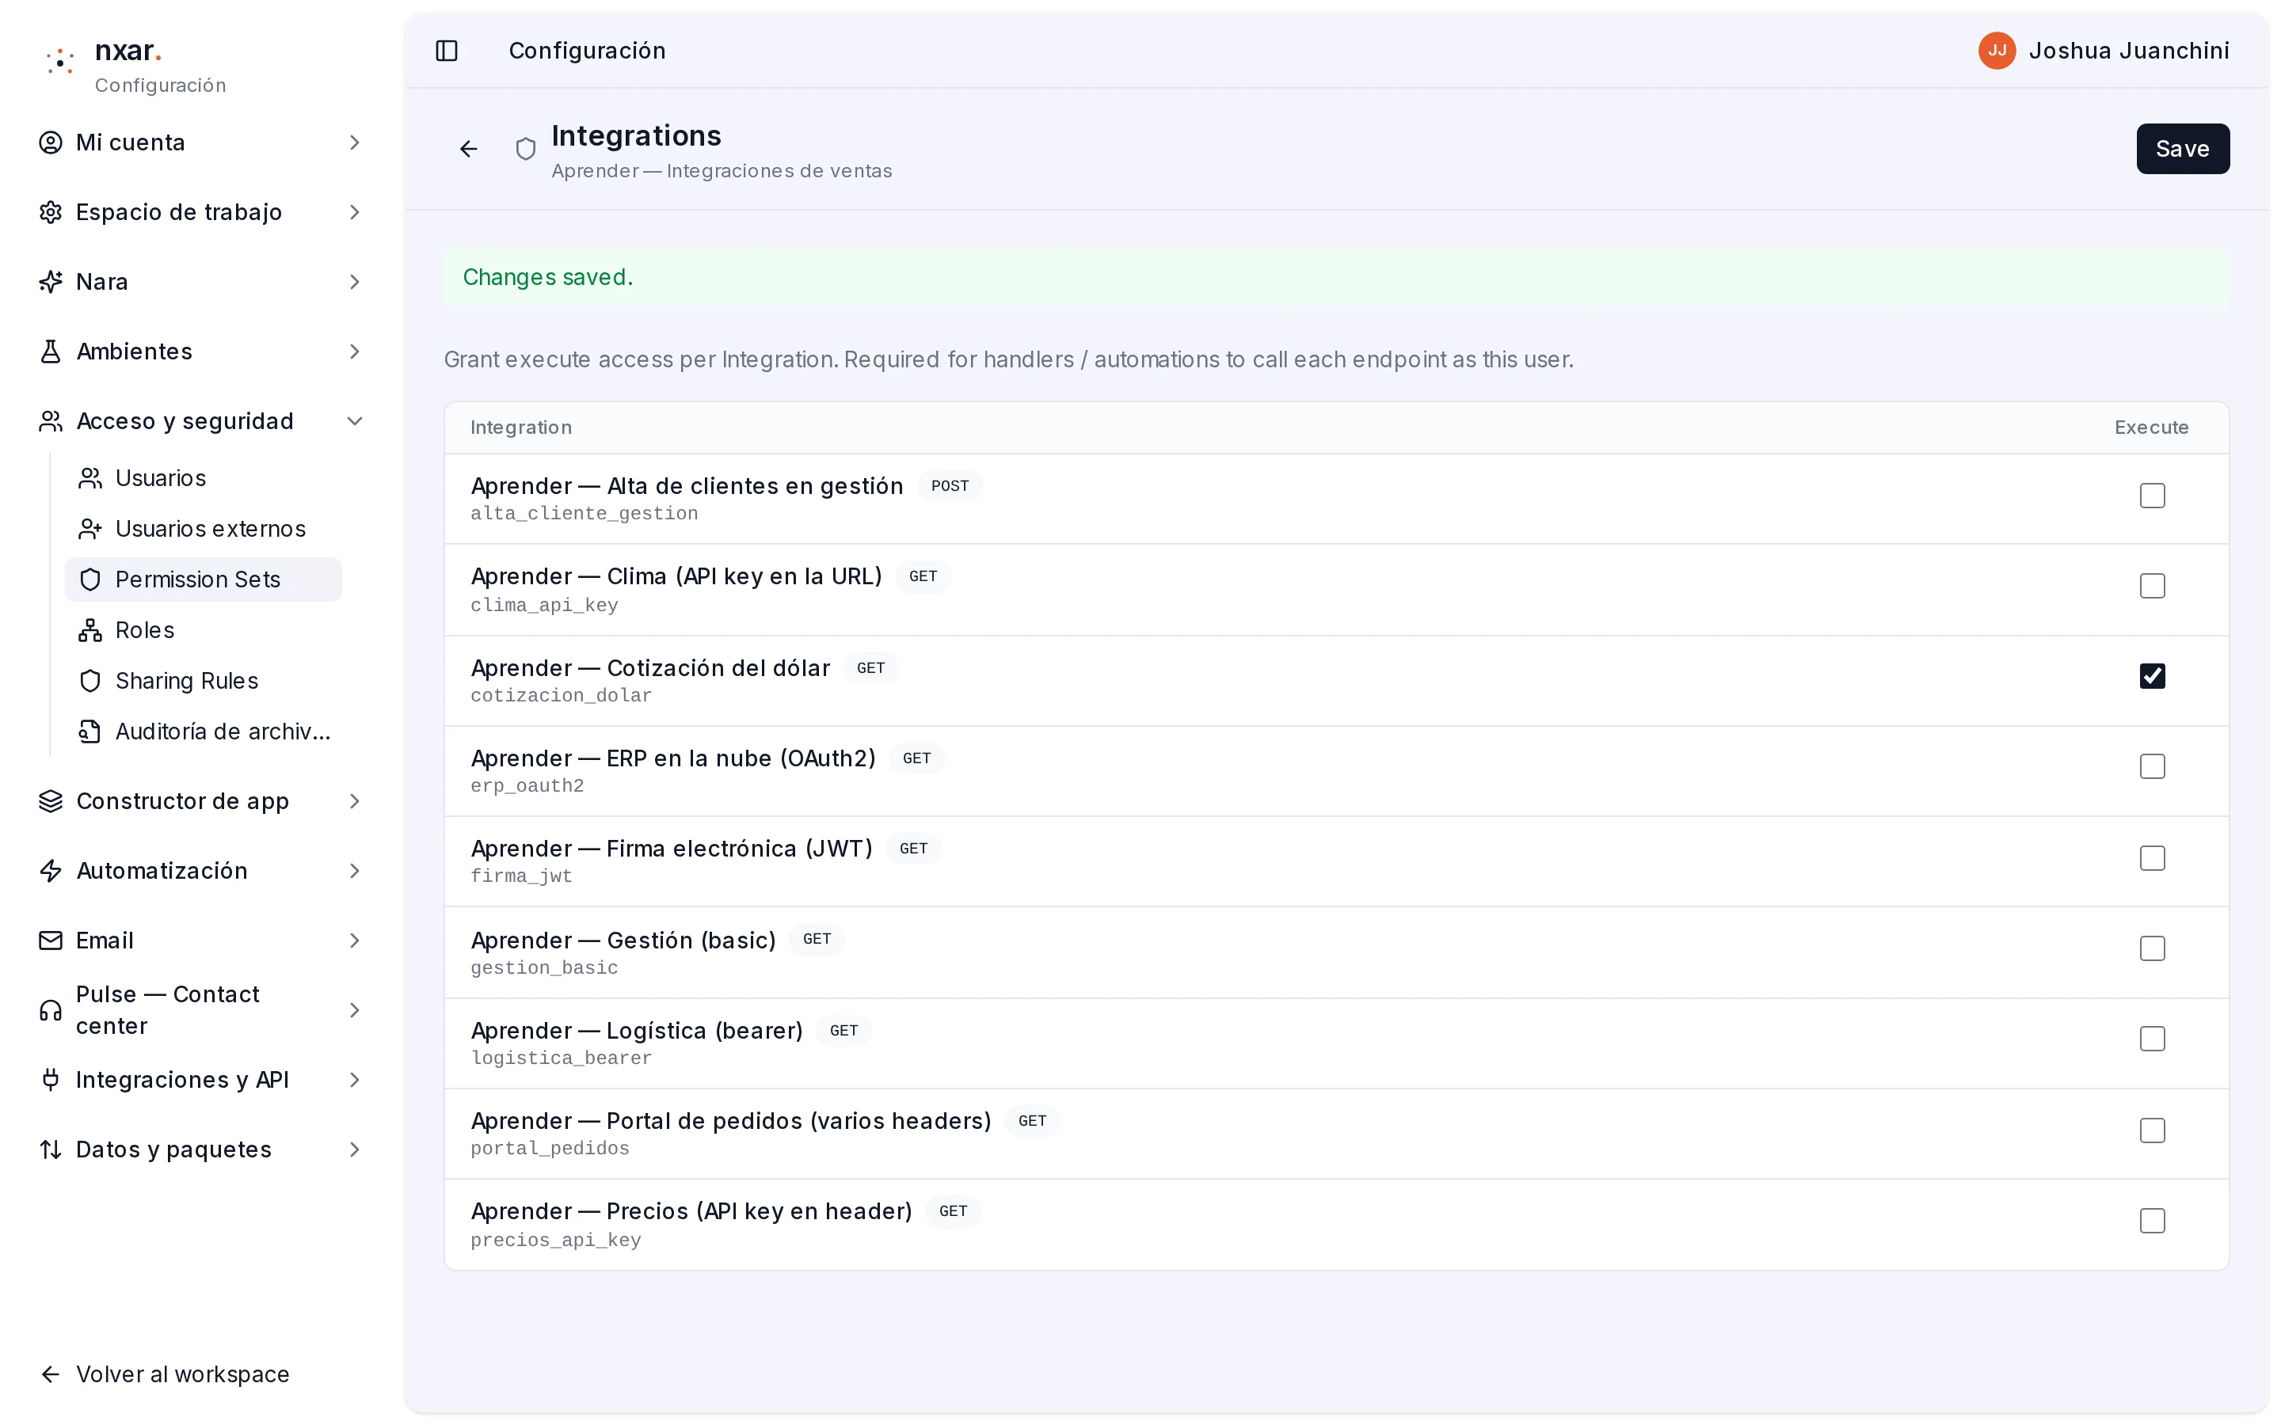Open Auditoría de archivos menu item
The height and width of the screenshot is (1425, 2281).
[x=203, y=731]
